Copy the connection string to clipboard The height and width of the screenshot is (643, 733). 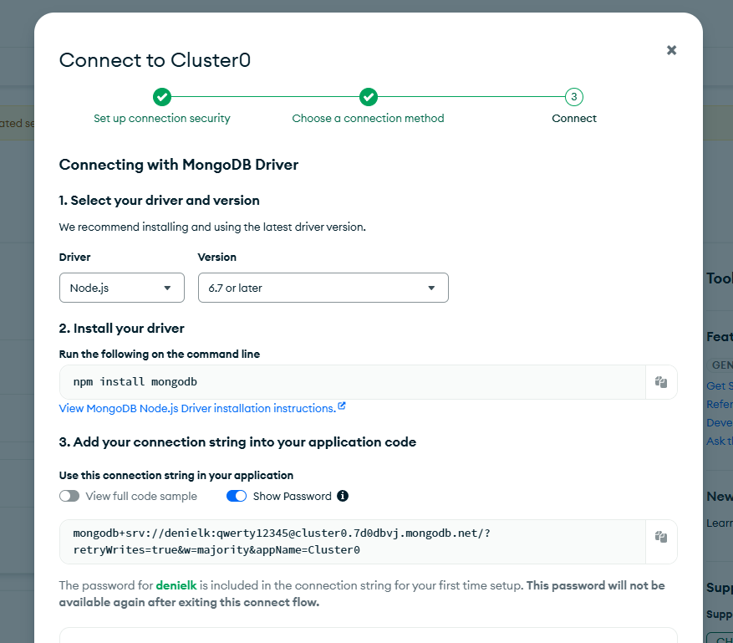click(660, 537)
